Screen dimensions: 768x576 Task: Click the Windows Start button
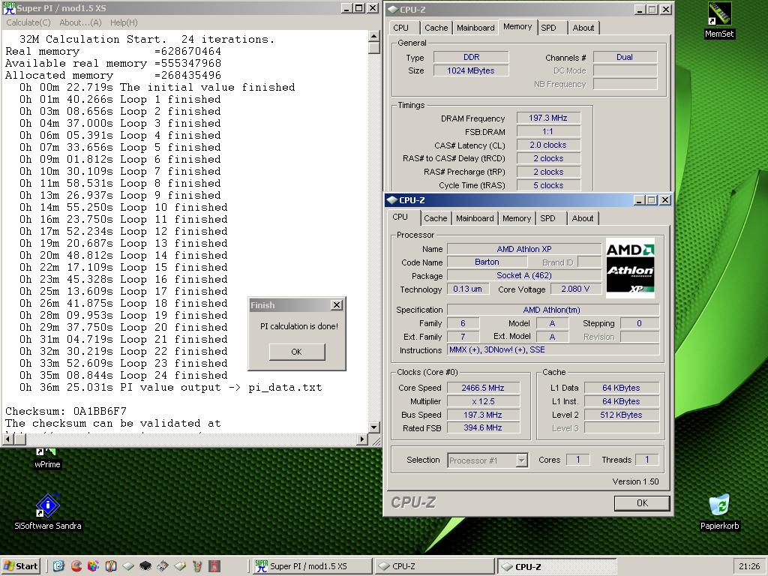click(x=20, y=566)
